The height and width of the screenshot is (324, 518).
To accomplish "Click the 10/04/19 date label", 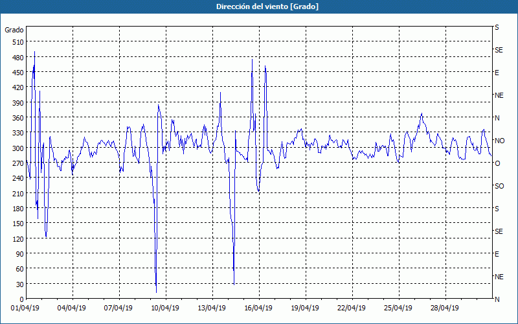I will (165, 308).
